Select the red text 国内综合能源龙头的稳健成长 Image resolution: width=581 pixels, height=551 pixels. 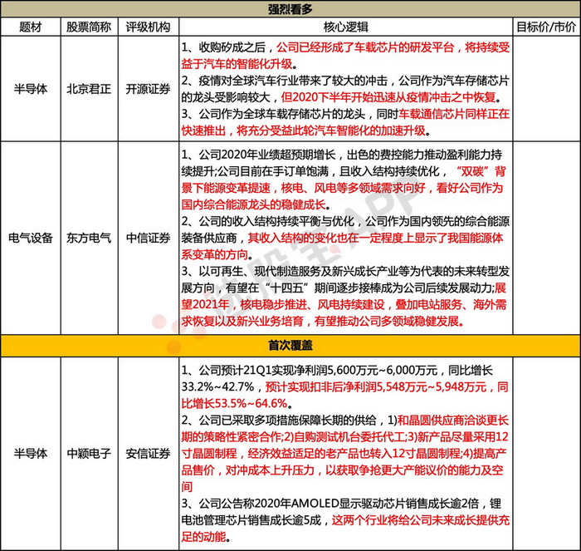click(253, 204)
